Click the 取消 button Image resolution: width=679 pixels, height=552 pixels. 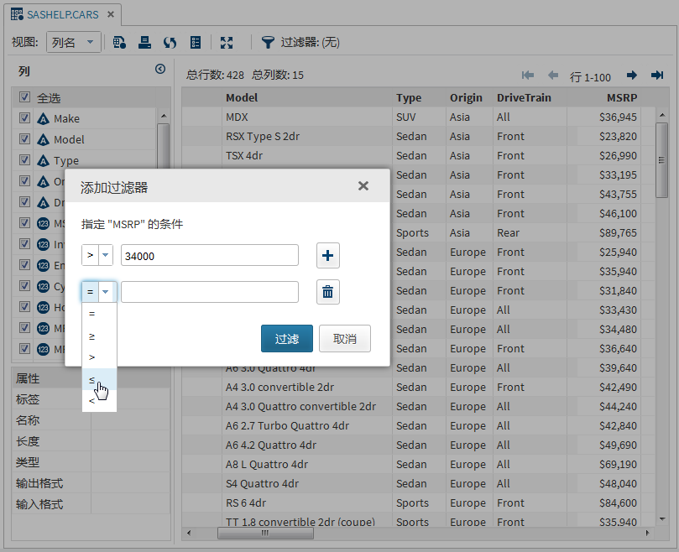coord(345,339)
